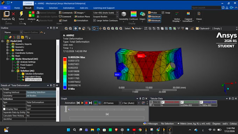Click the Duplicate icon in ribbon
The image size is (238, 134).
tap(6, 14)
